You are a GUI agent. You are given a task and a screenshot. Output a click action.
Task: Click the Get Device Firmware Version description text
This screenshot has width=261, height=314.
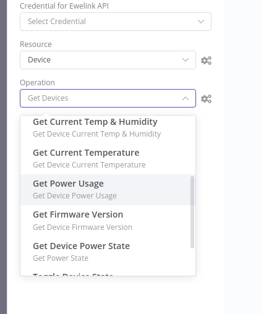[x=82, y=227]
